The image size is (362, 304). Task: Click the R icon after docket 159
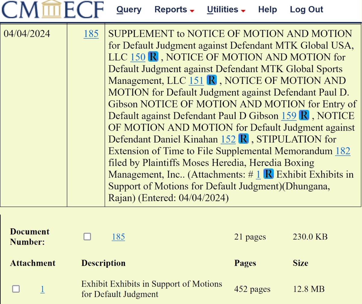[x=304, y=116]
